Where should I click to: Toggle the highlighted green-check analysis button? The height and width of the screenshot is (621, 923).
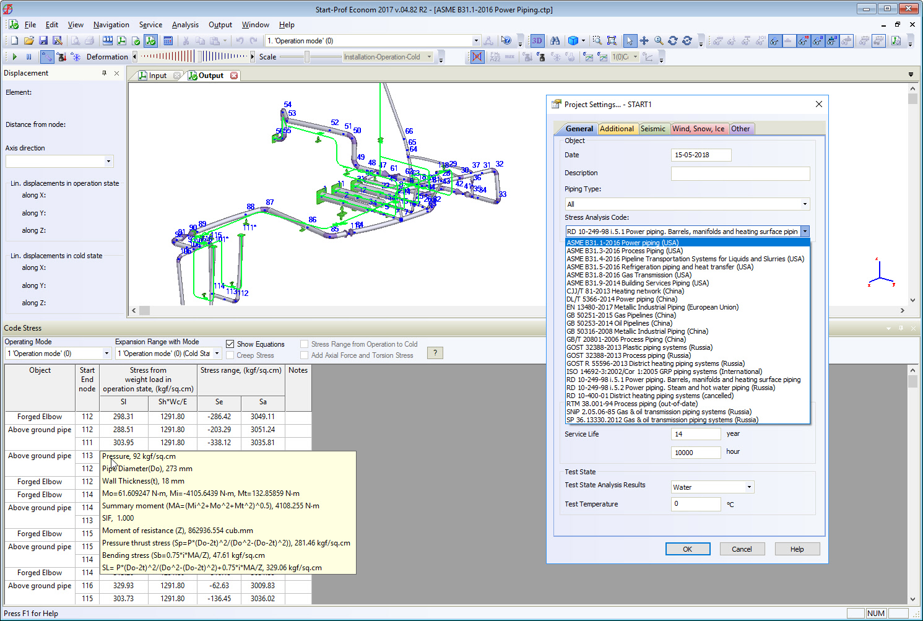[150, 41]
